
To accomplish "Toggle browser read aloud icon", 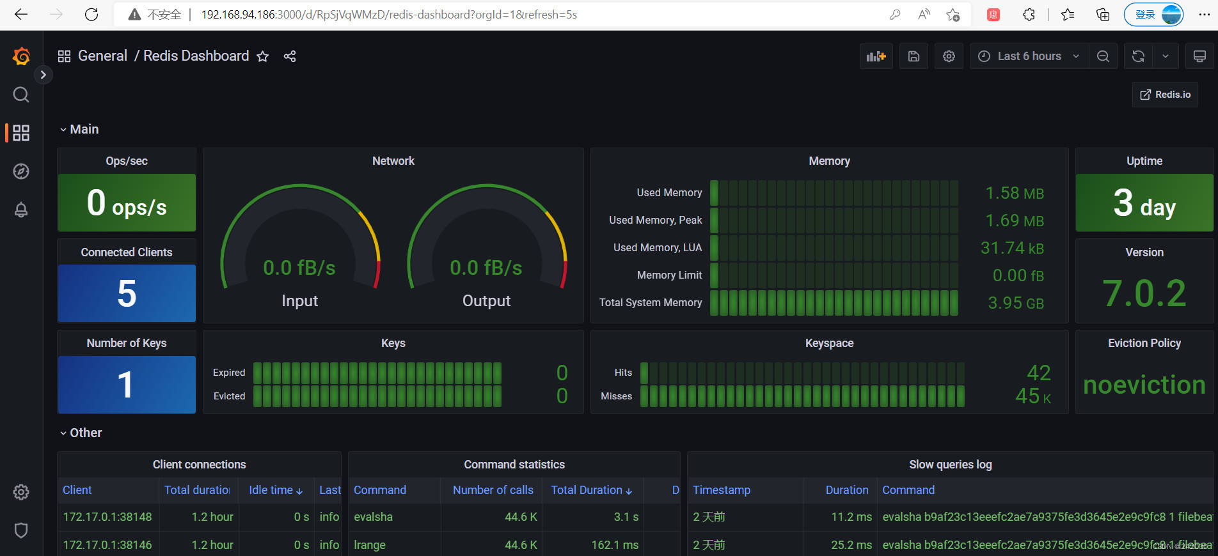I will [924, 15].
